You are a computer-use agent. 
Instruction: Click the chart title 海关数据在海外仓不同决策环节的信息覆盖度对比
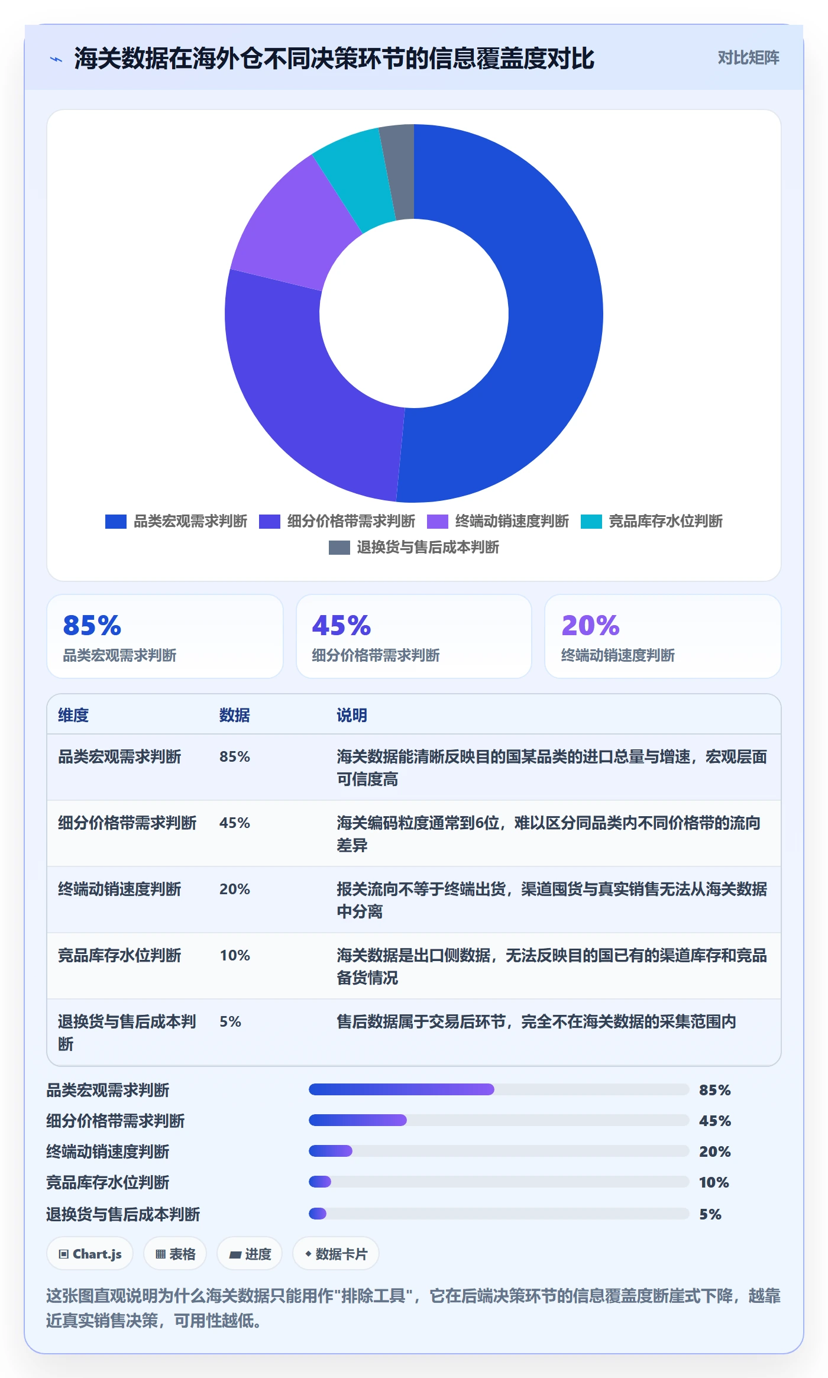334,59
